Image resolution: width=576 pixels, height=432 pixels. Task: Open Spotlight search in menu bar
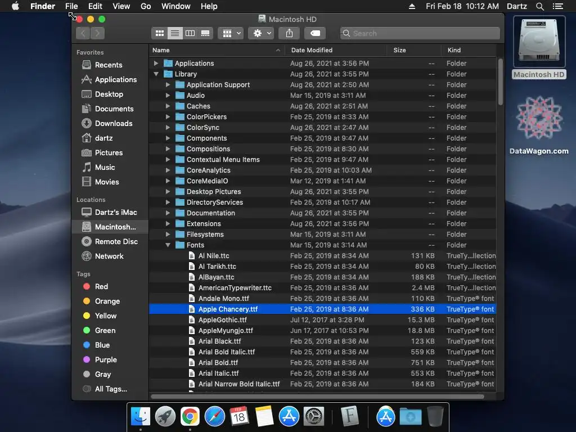tap(539, 6)
